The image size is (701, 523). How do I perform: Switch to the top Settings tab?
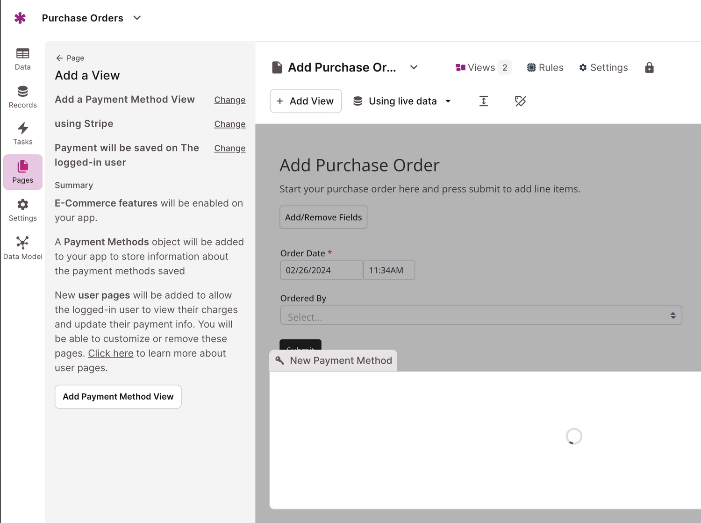[603, 67]
